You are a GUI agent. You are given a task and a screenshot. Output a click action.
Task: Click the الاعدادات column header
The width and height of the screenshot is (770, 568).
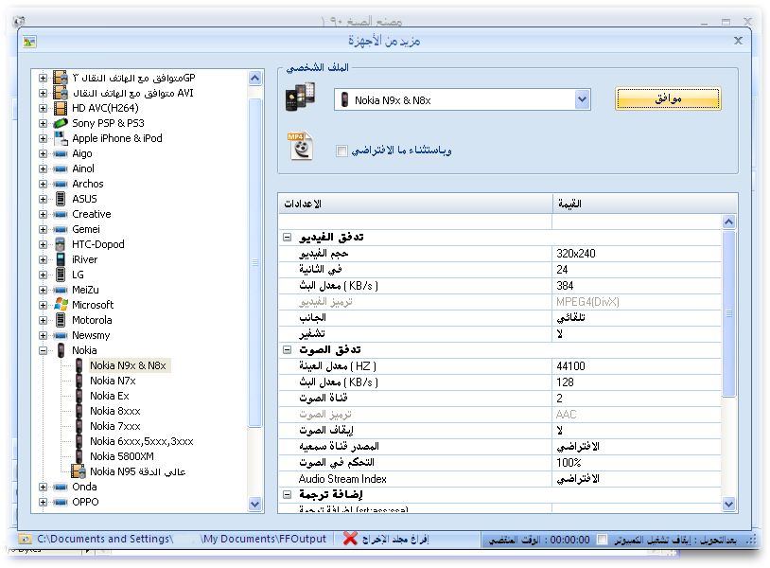tap(415, 204)
